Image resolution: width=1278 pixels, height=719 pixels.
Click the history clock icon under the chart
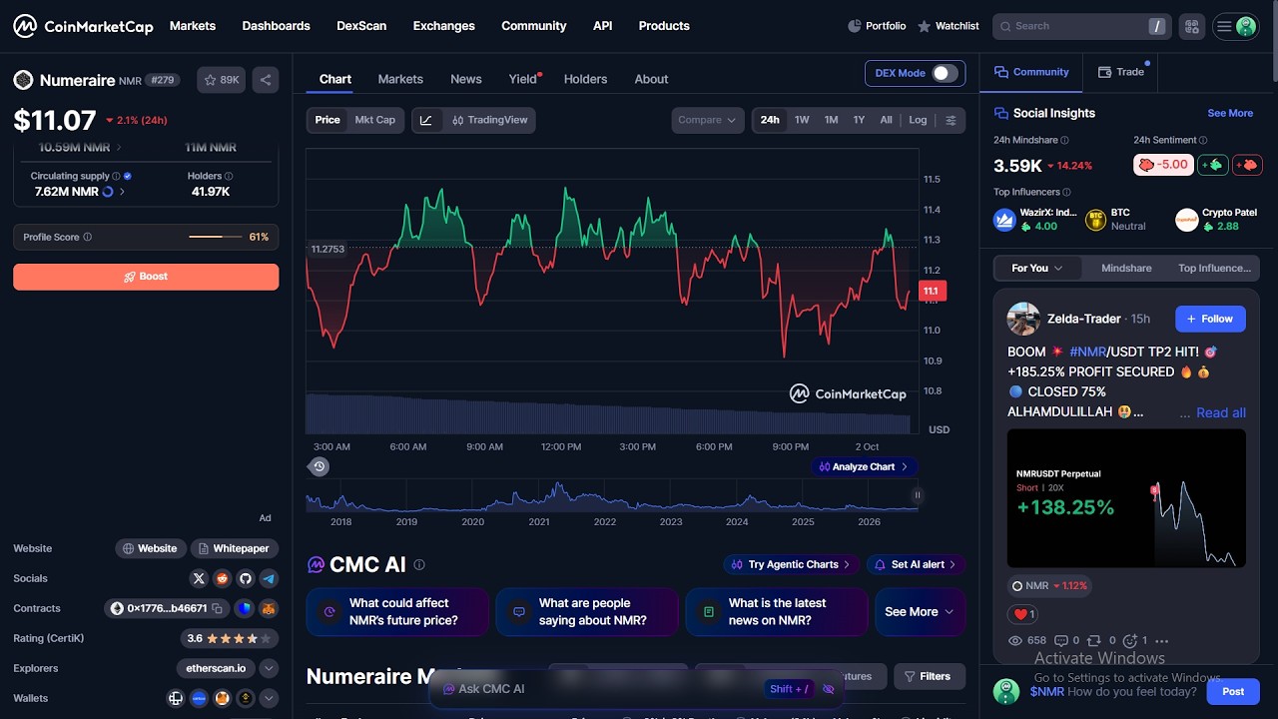319,466
